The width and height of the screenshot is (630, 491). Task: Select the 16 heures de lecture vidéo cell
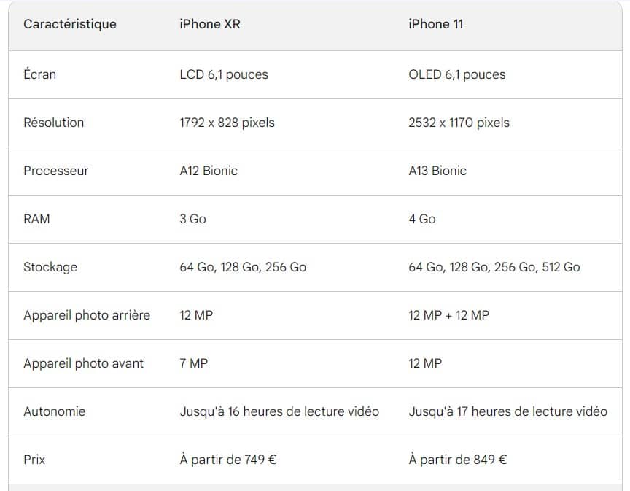coord(279,411)
